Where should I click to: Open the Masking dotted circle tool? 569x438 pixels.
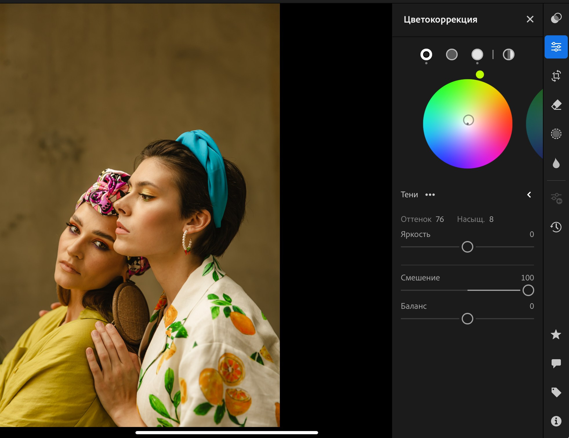[556, 134]
